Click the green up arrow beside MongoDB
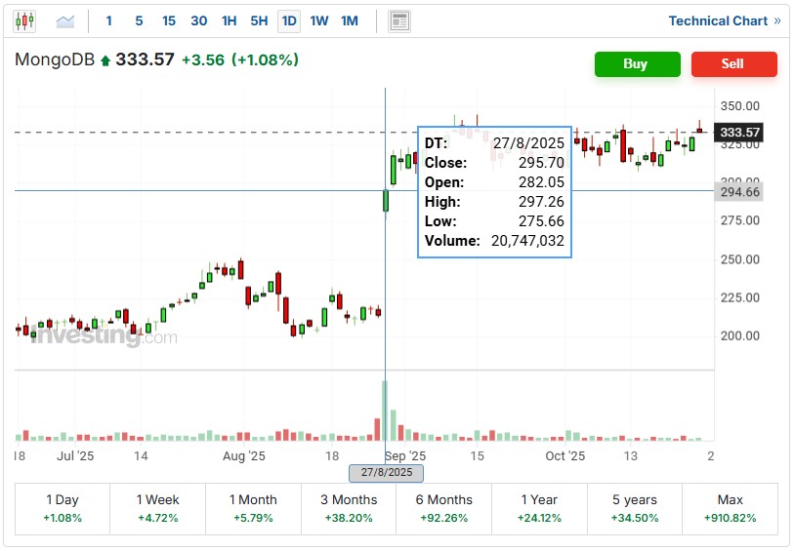This screenshot has height=551, width=794. point(105,60)
